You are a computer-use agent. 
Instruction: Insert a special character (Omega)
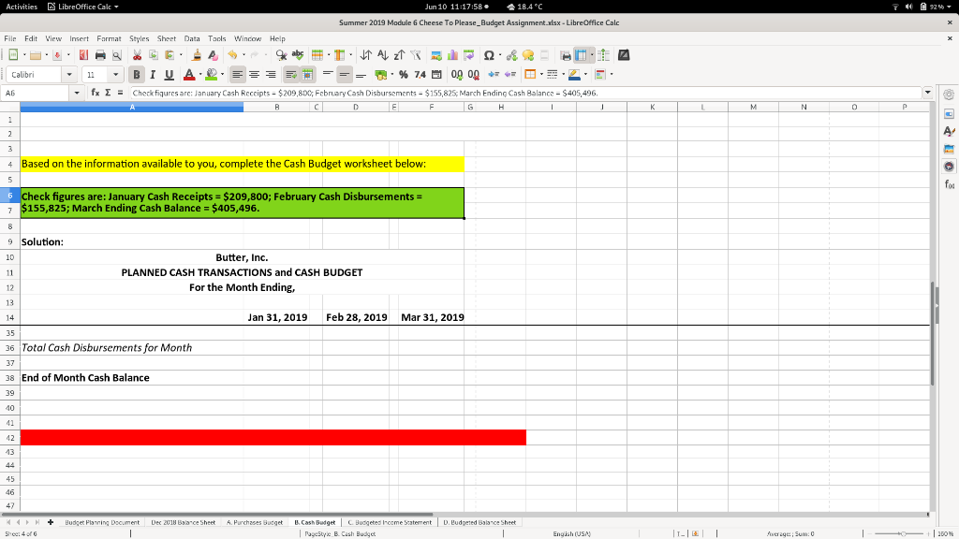point(489,55)
